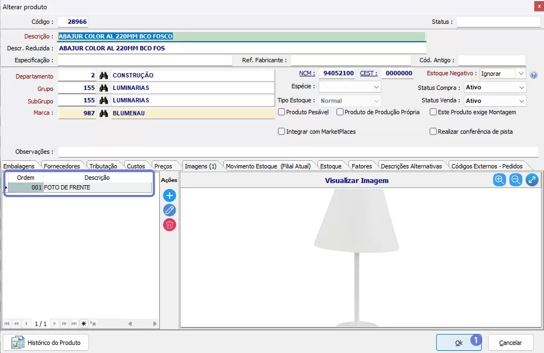Open Histórico do Produto

(x=46, y=343)
